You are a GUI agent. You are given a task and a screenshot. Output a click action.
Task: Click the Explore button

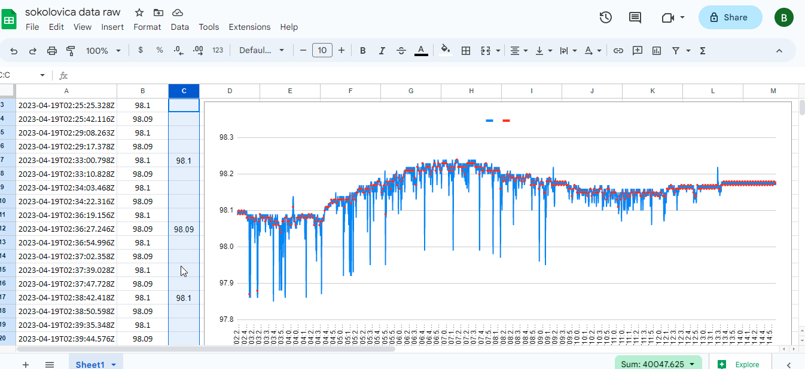[739, 364]
